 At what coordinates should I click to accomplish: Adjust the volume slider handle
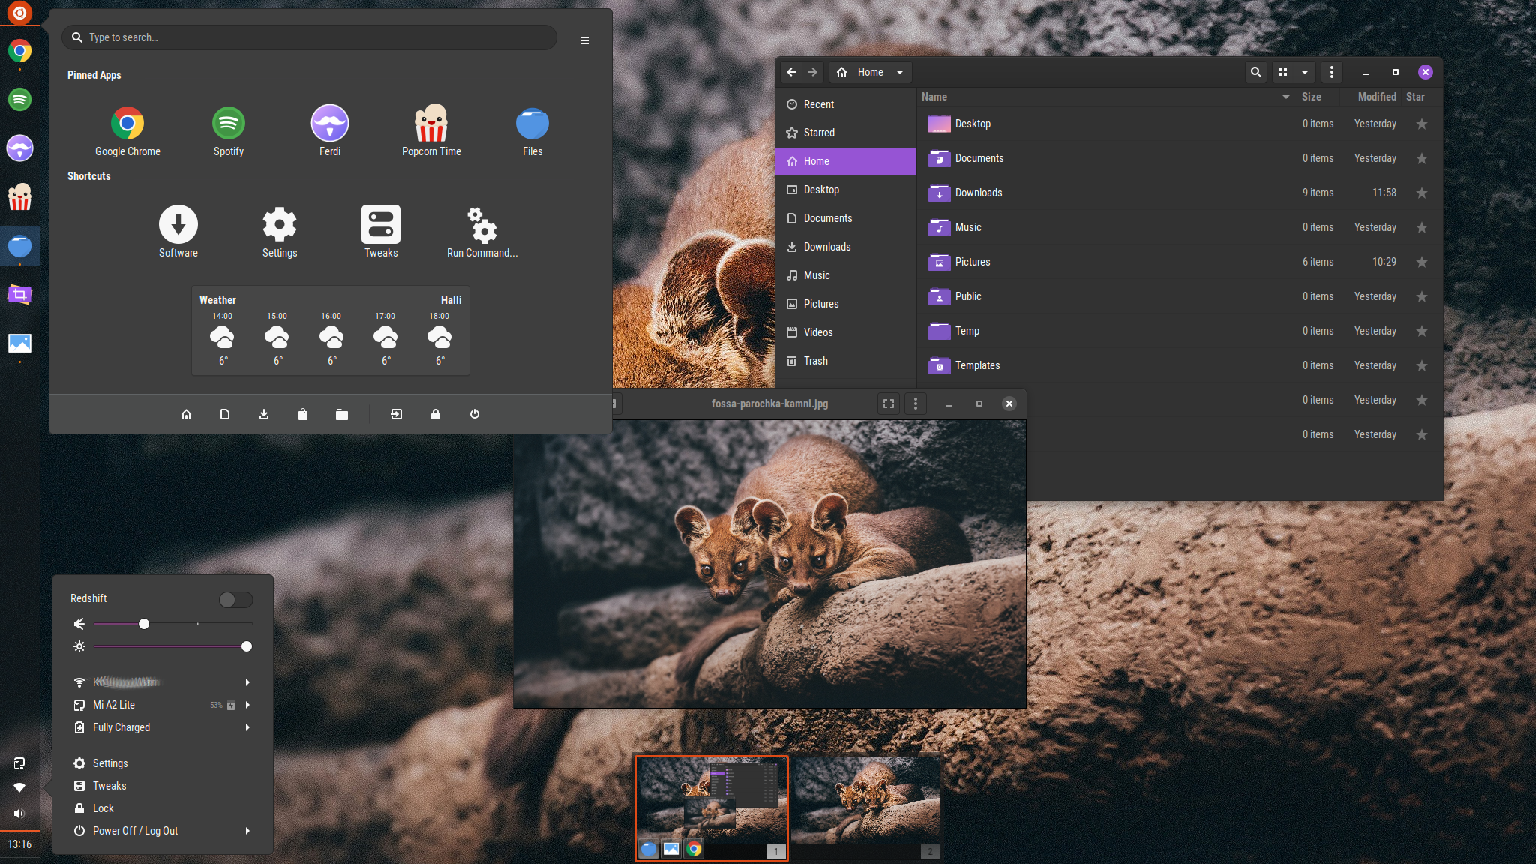(144, 624)
